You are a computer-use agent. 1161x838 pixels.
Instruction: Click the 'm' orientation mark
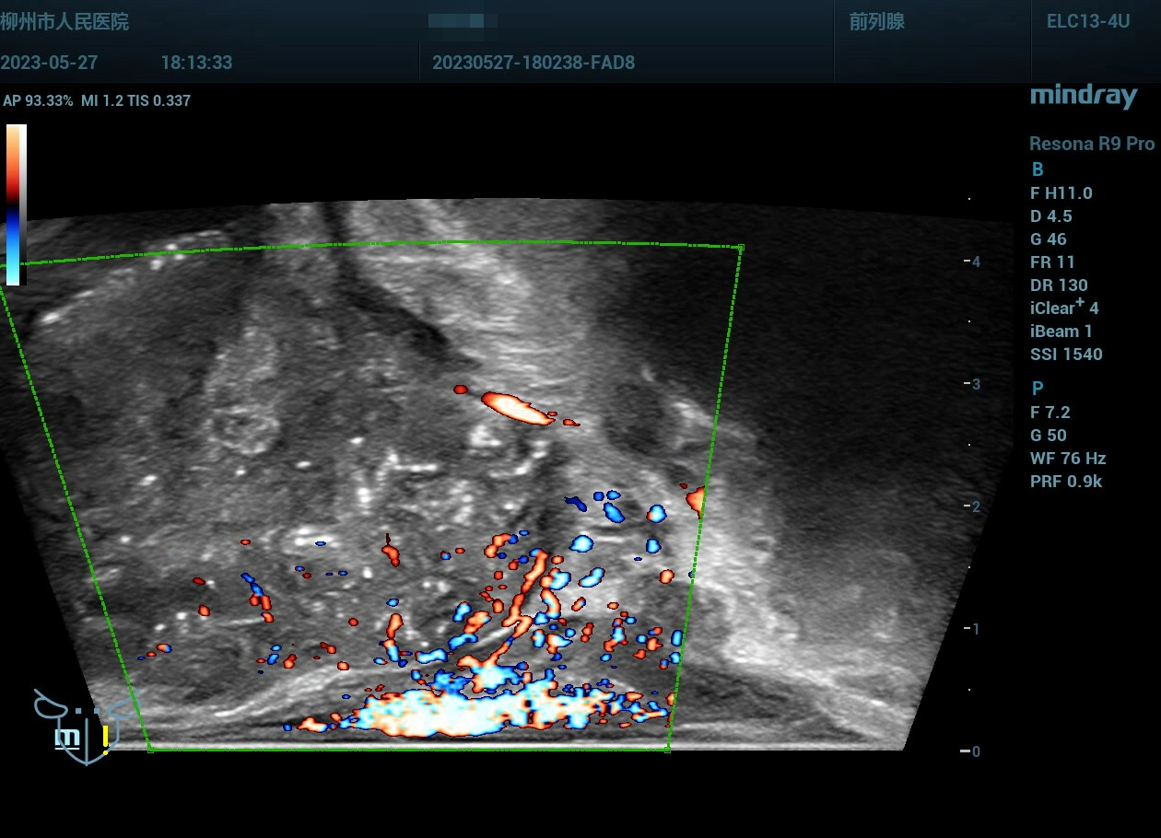coord(66,738)
